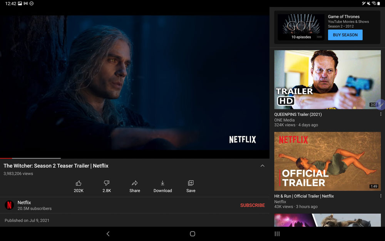
Task: Buy Season 2 of Game of Thrones
Action: pyautogui.click(x=345, y=35)
